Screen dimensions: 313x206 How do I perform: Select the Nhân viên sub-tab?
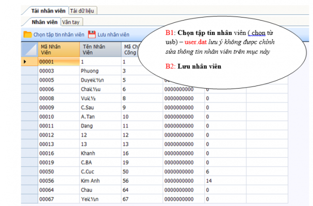coord(44,22)
